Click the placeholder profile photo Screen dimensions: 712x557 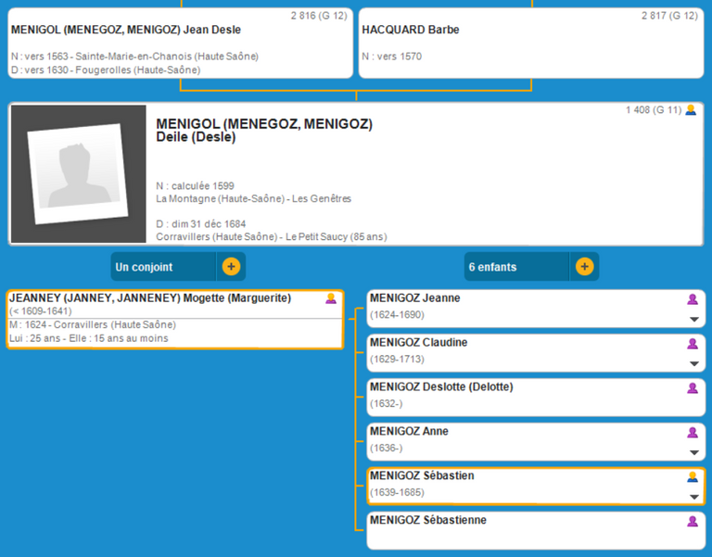[x=78, y=174]
